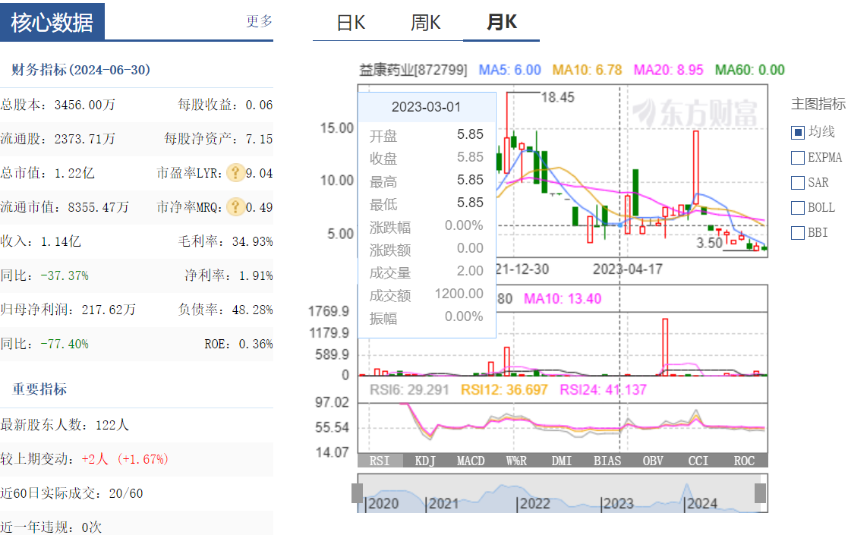Click the 同比：-77.40% profit change
The image size is (848, 535).
44,345
